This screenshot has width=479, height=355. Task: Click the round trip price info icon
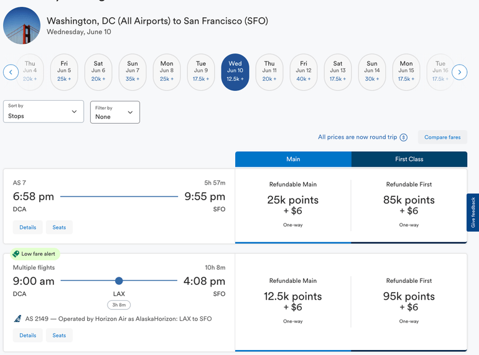coord(404,137)
